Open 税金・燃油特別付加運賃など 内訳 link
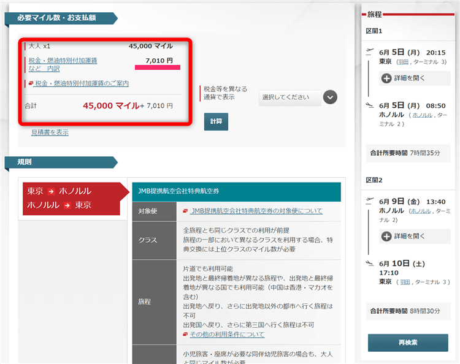 pos(62,64)
